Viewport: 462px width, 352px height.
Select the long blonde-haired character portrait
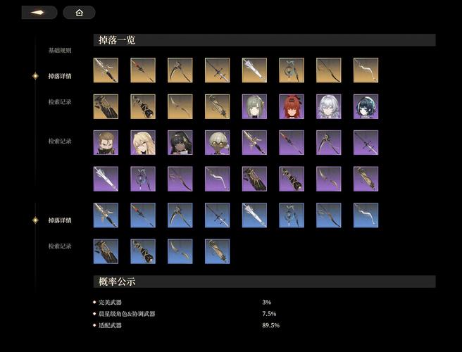click(x=143, y=143)
